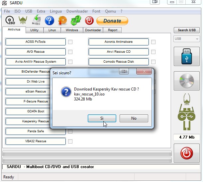Click the Donate button
203x182 pixels.
click(112, 21)
